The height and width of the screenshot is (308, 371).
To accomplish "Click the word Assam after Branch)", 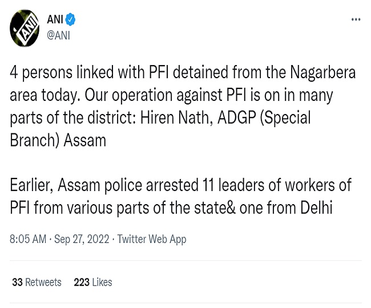I will point(85,140).
